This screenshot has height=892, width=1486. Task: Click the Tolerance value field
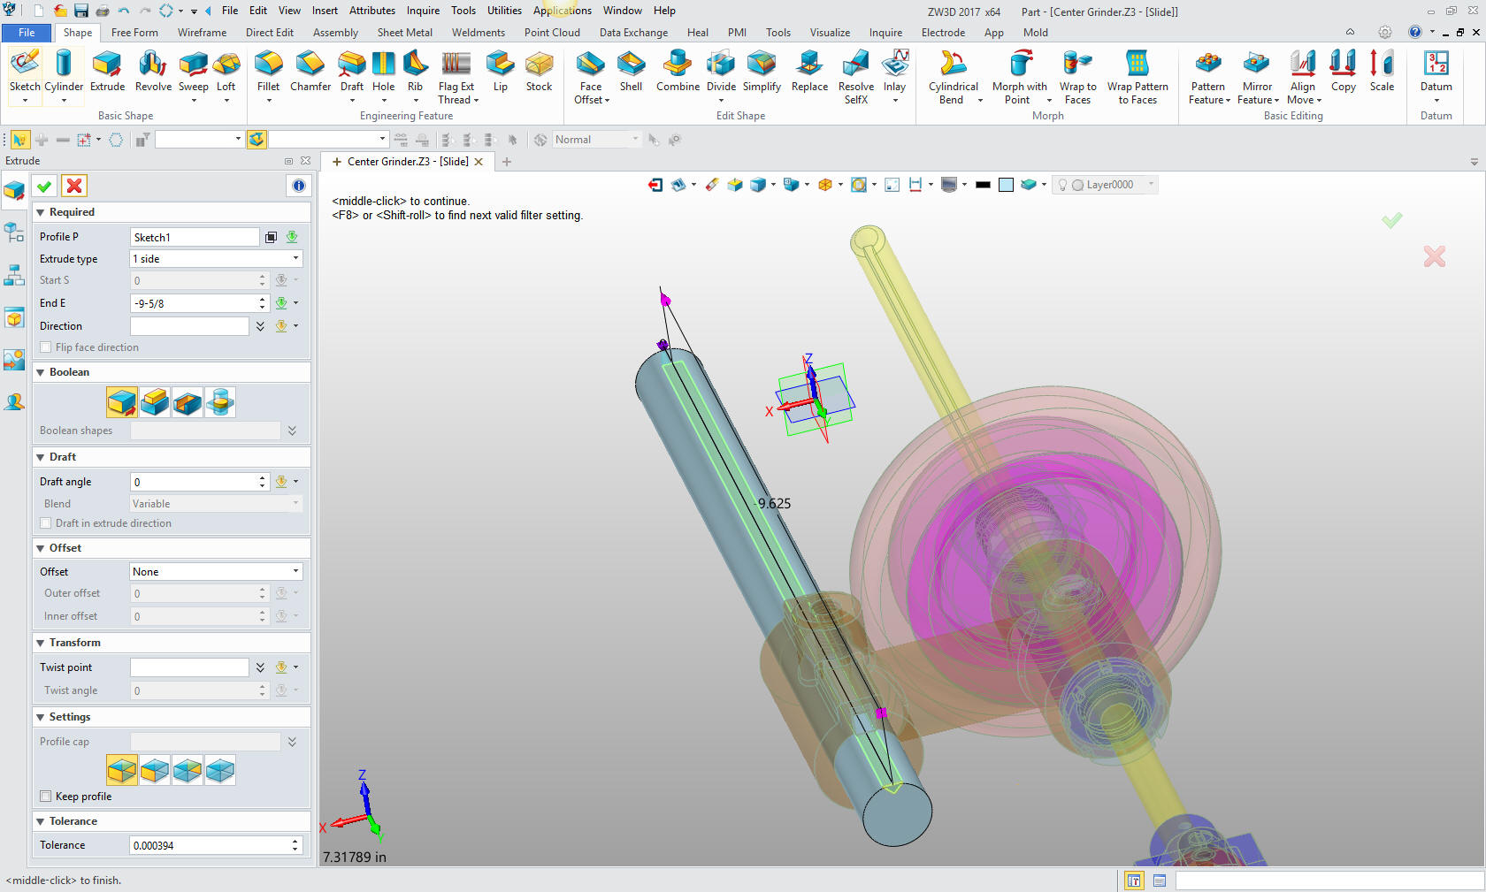[211, 845]
